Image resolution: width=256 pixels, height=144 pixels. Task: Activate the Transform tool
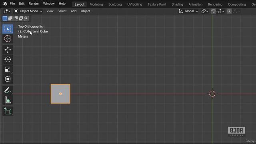pyautogui.click(x=8, y=79)
